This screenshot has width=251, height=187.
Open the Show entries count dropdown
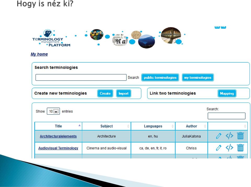53,111
